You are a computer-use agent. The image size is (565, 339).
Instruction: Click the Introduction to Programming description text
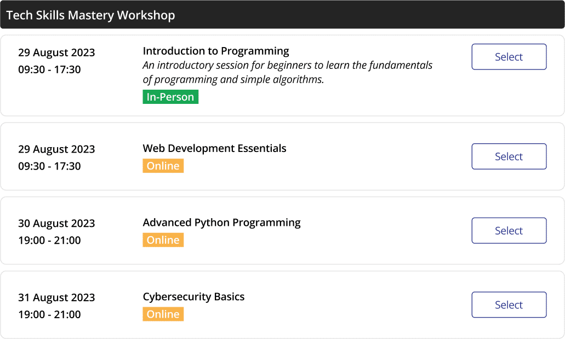coord(287,72)
